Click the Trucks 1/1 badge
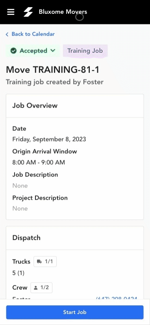 click(45, 262)
